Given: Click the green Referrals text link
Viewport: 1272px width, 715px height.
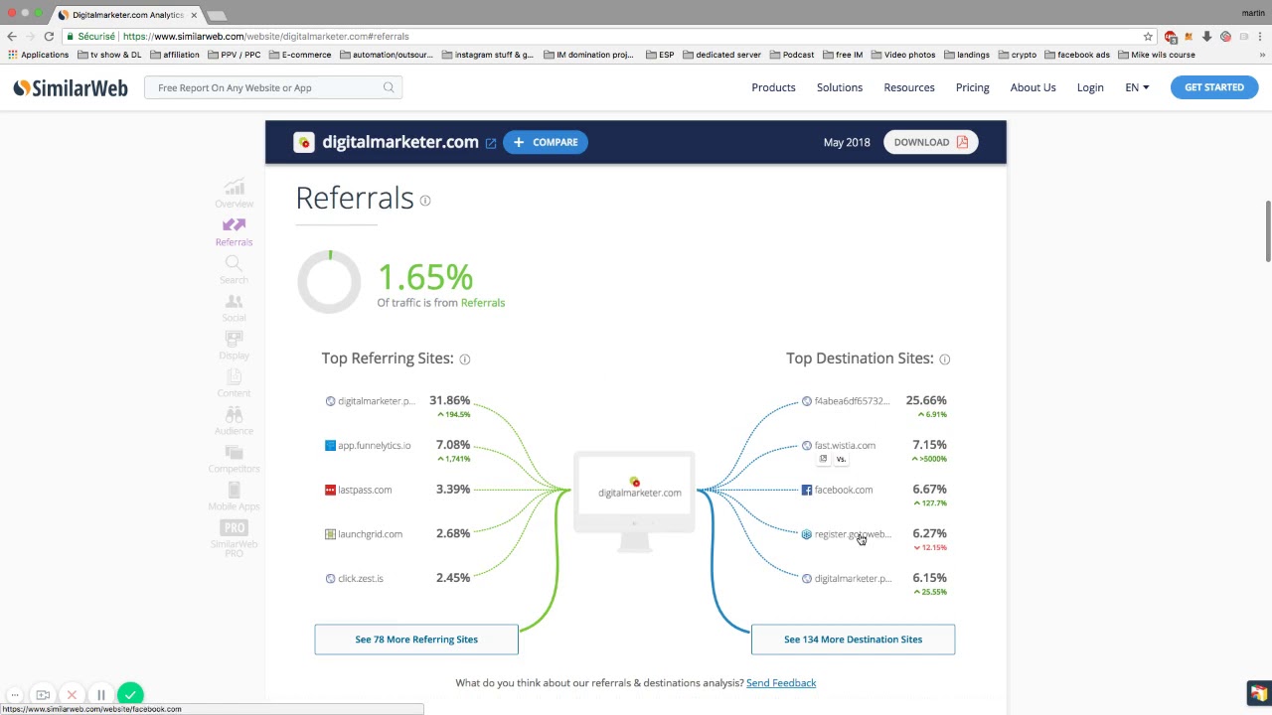Looking at the screenshot, I should point(483,303).
